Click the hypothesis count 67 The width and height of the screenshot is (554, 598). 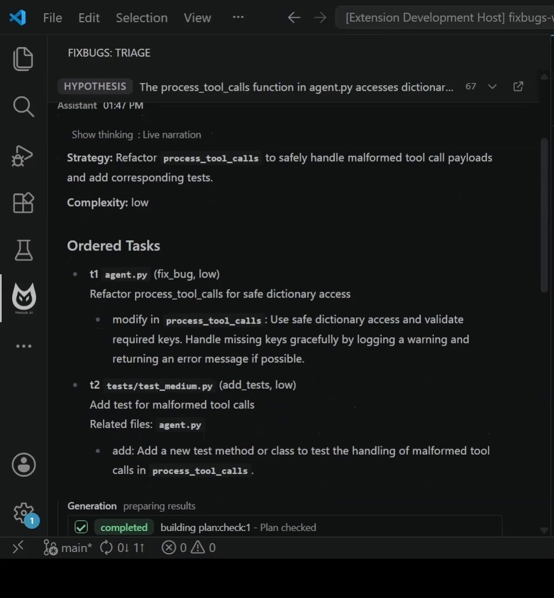click(470, 86)
